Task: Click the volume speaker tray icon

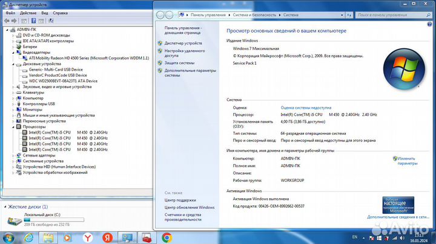Action: tap(402, 238)
